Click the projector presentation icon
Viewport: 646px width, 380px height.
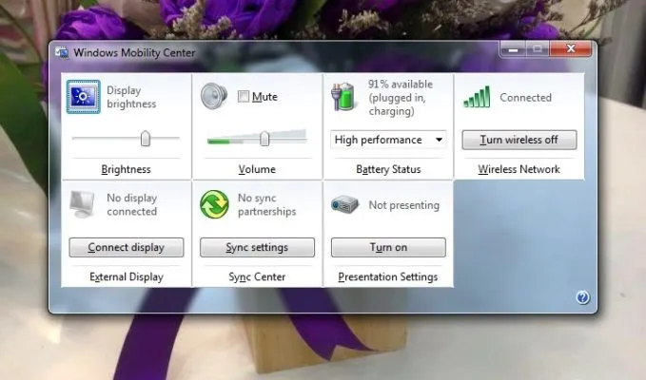(344, 204)
